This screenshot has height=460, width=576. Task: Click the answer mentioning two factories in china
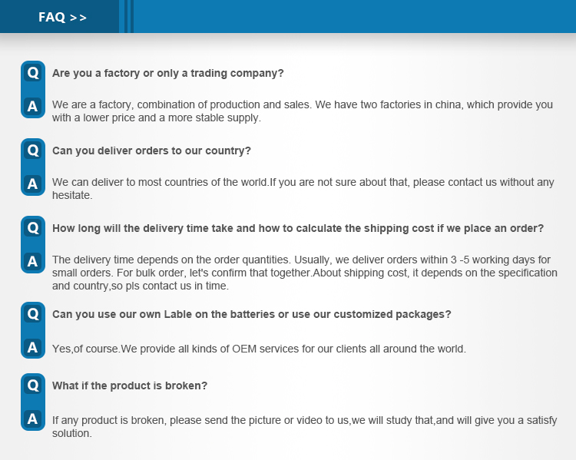[x=303, y=111]
